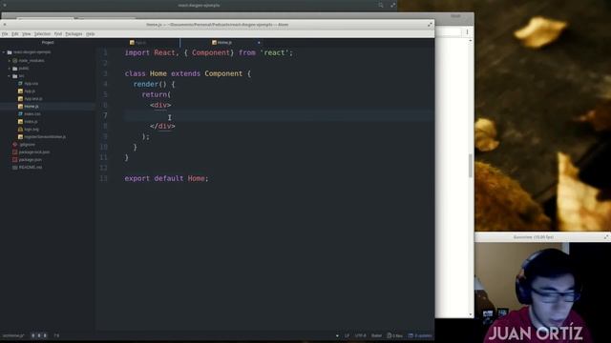Click the background browser's vertical scrollbar thumb

pos(471,166)
